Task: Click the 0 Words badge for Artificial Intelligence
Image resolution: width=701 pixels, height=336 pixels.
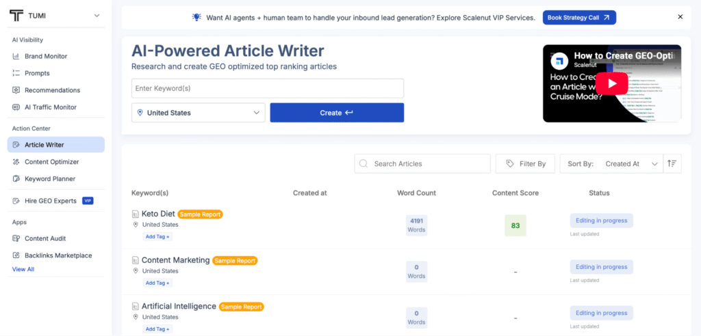Action: tap(416, 318)
